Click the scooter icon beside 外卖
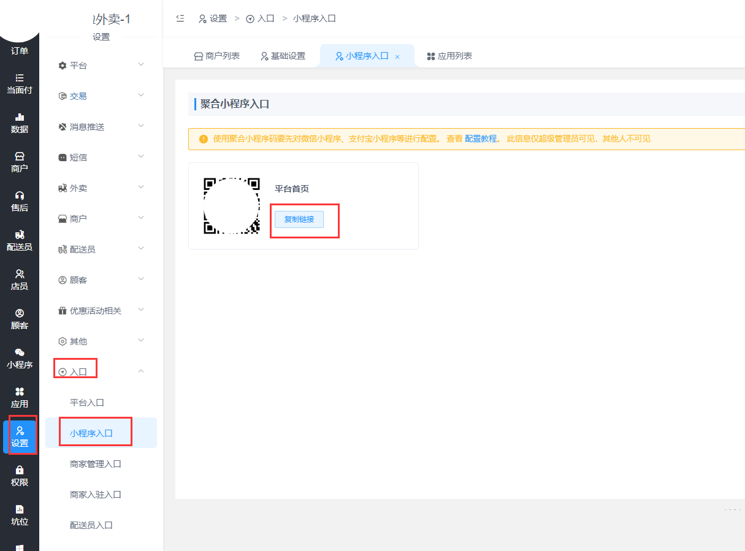This screenshot has height=551, width=745. click(62, 188)
